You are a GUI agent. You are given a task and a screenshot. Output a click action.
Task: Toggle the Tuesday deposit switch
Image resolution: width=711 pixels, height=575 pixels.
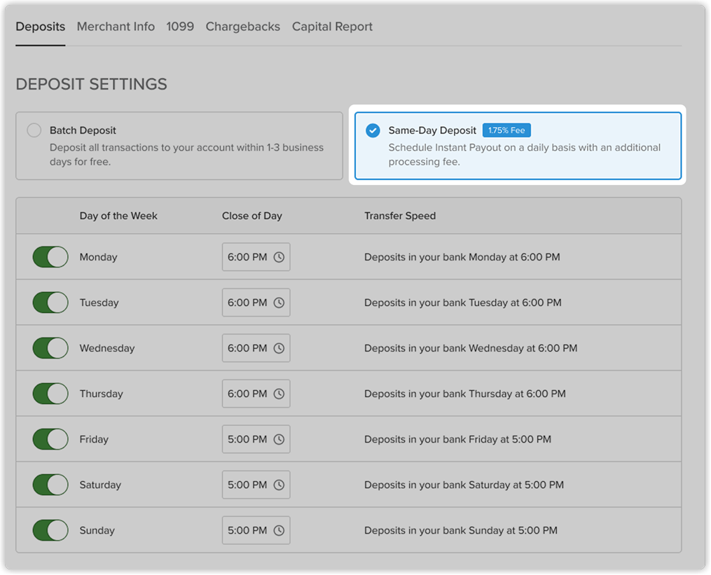[50, 303]
